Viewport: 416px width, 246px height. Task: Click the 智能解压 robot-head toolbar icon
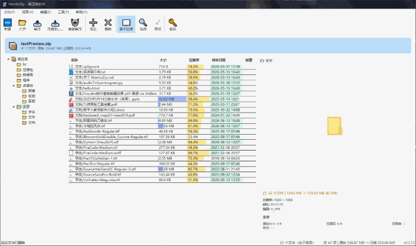(x=75, y=23)
